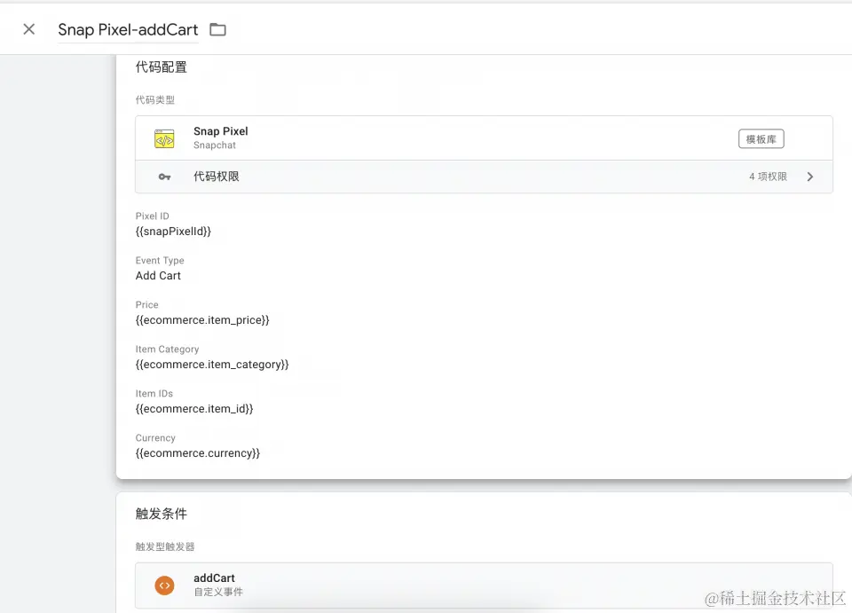The image size is (852, 613).
Task: Click the 触发型触发器 label
Action: point(165,546)
